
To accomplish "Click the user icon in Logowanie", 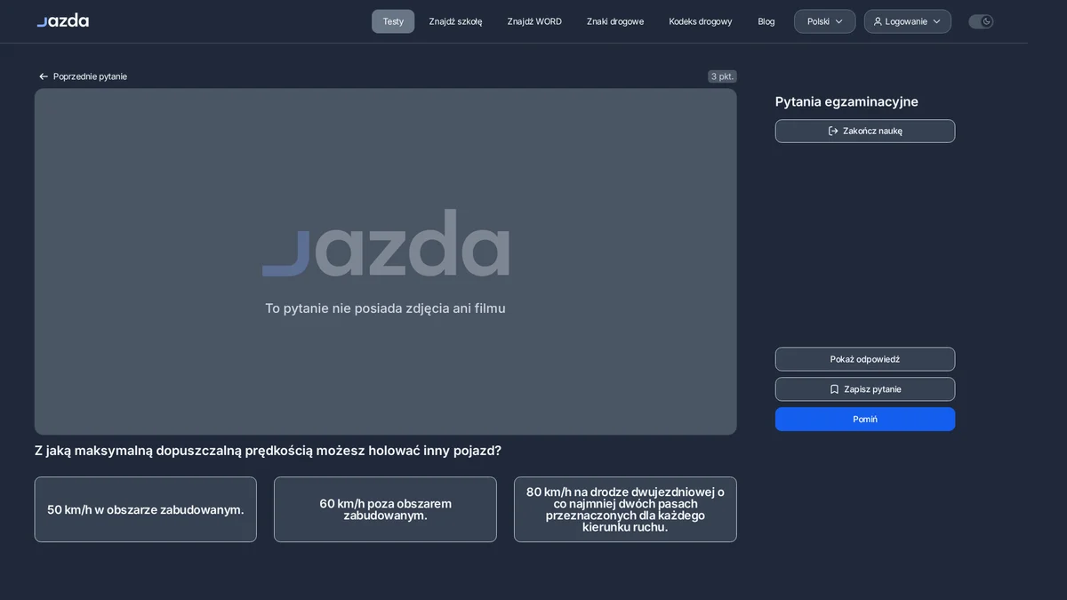I will 878,21.
